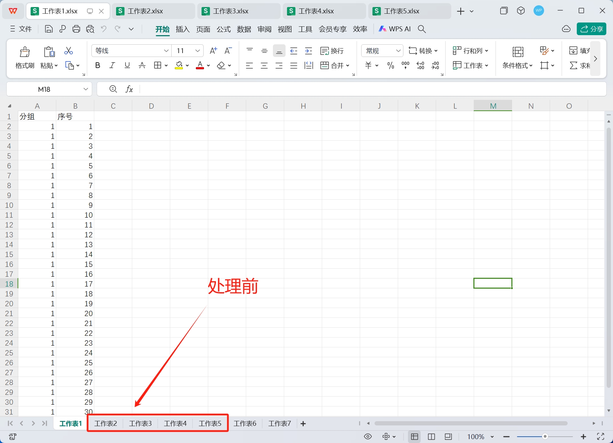Click the eye protection mode icon
Screen dimensions: 613x443
point(368,437)
